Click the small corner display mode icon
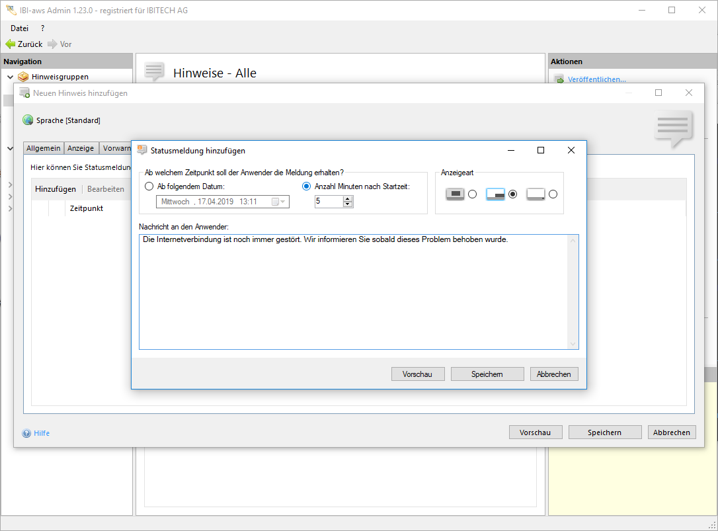Screen dimensions: 718x531 [536, 194]
